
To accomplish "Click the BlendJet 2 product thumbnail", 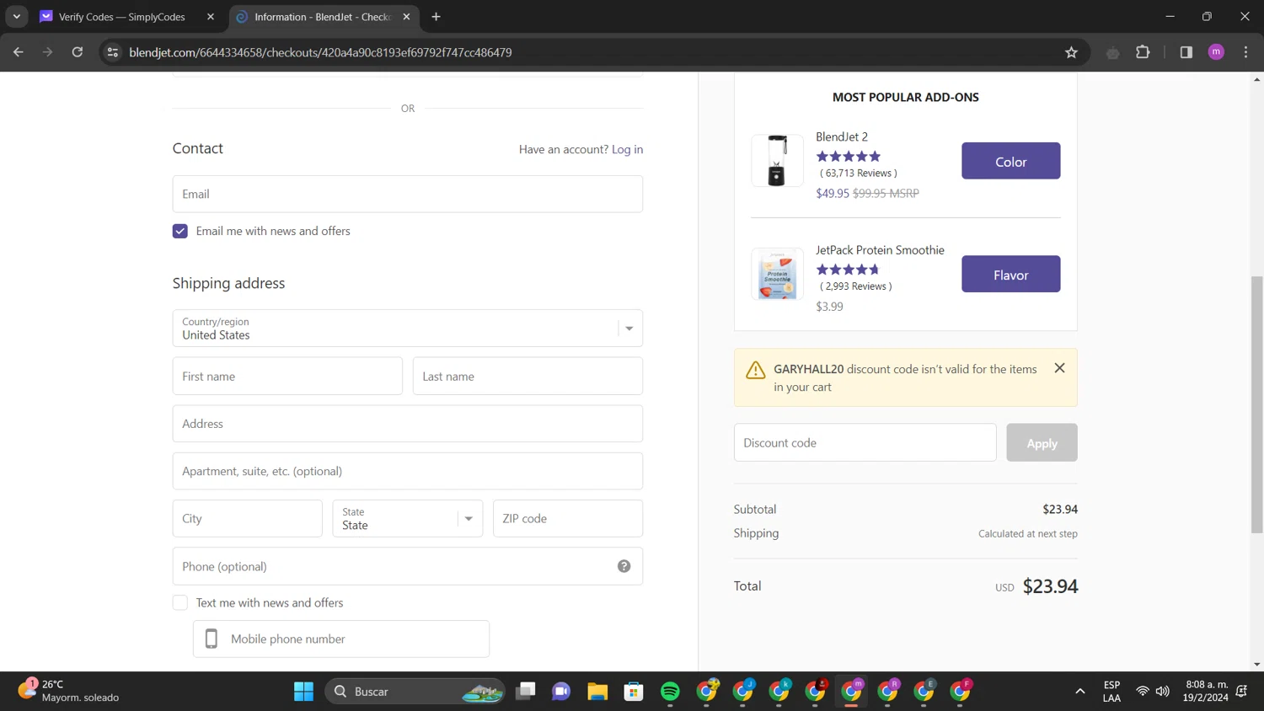I will click(x=777, y=160).
